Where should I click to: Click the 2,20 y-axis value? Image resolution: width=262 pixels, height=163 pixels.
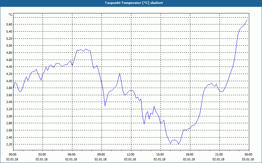[x=9, y=144]
